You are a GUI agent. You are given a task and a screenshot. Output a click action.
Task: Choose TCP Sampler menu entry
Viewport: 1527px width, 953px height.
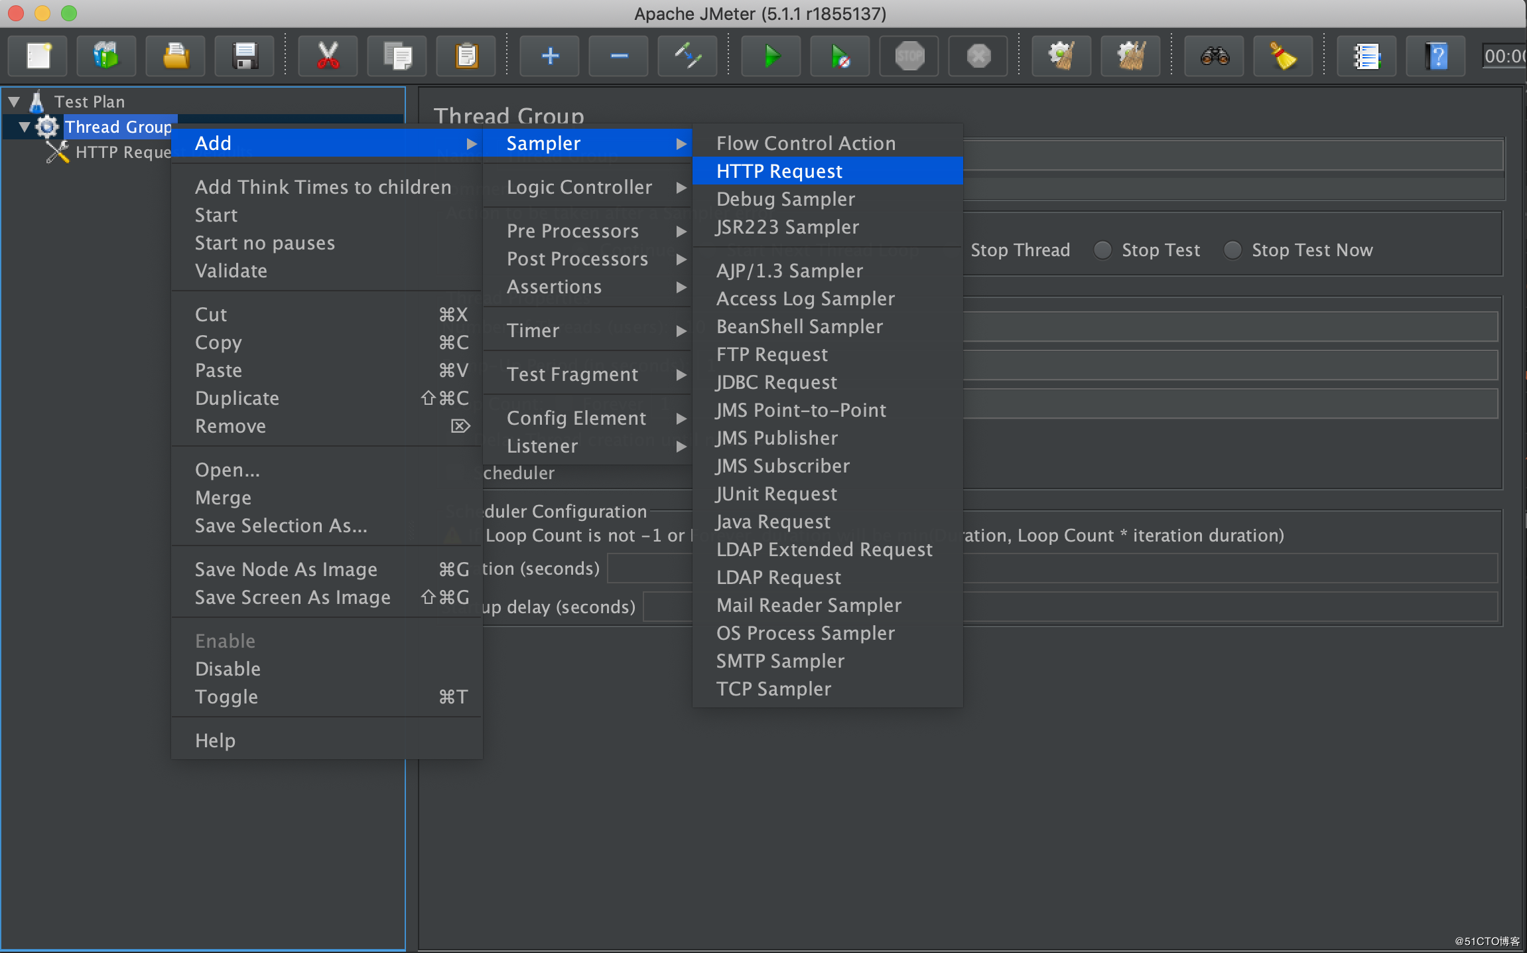(x=827, y=689)
